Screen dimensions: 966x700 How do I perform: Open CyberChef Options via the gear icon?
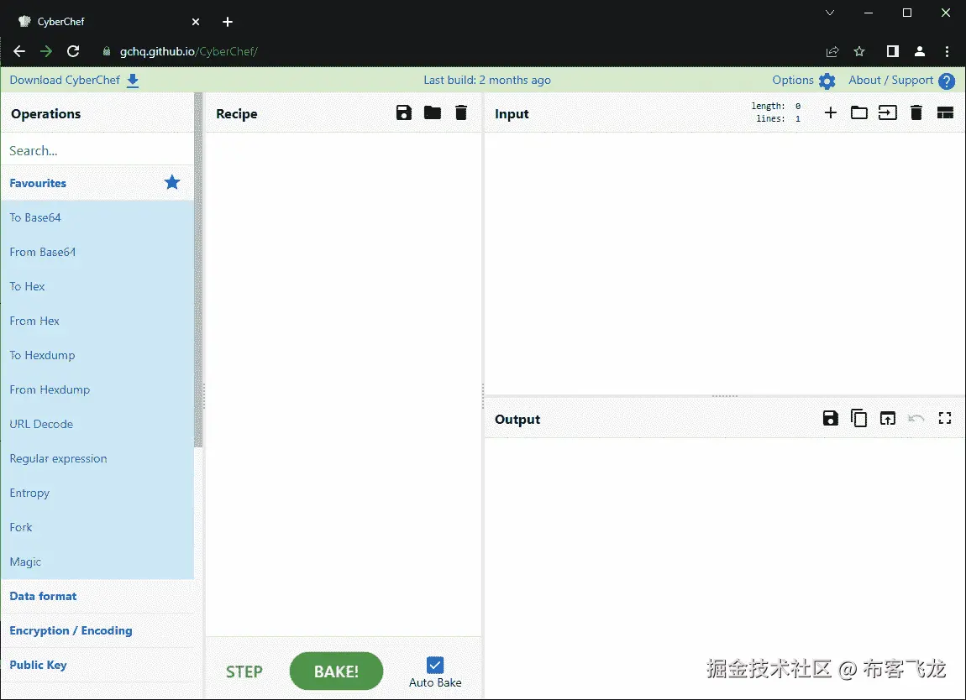click(826, 80)
